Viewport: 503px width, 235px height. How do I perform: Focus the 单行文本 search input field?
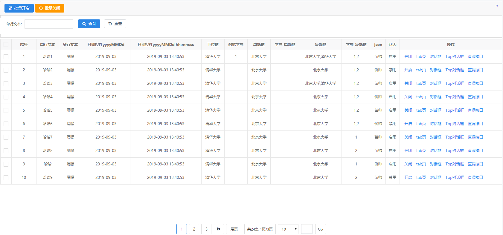pos(49,24)
